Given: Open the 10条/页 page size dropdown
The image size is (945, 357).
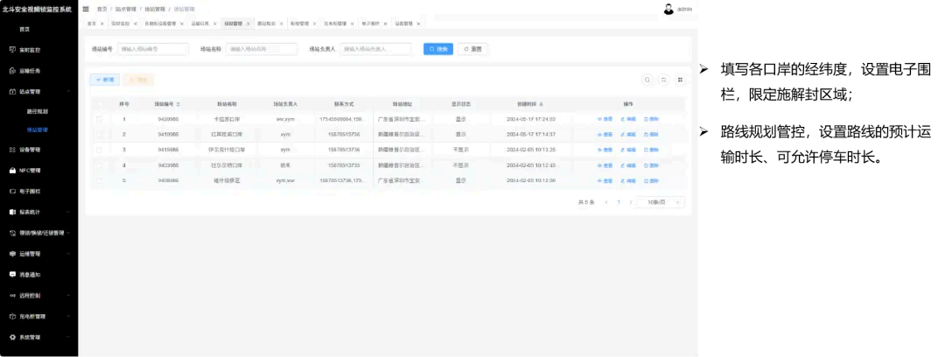Looking at the screenshot, I should (x=661, y=203).
